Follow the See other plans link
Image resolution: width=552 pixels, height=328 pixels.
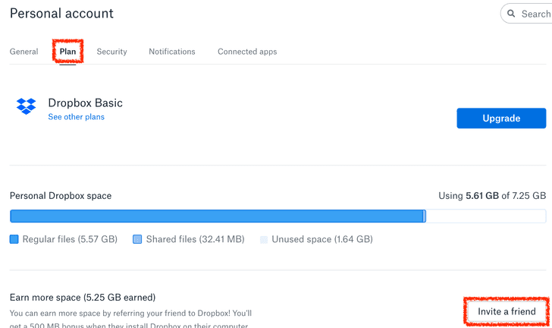[x=76, y=117]
